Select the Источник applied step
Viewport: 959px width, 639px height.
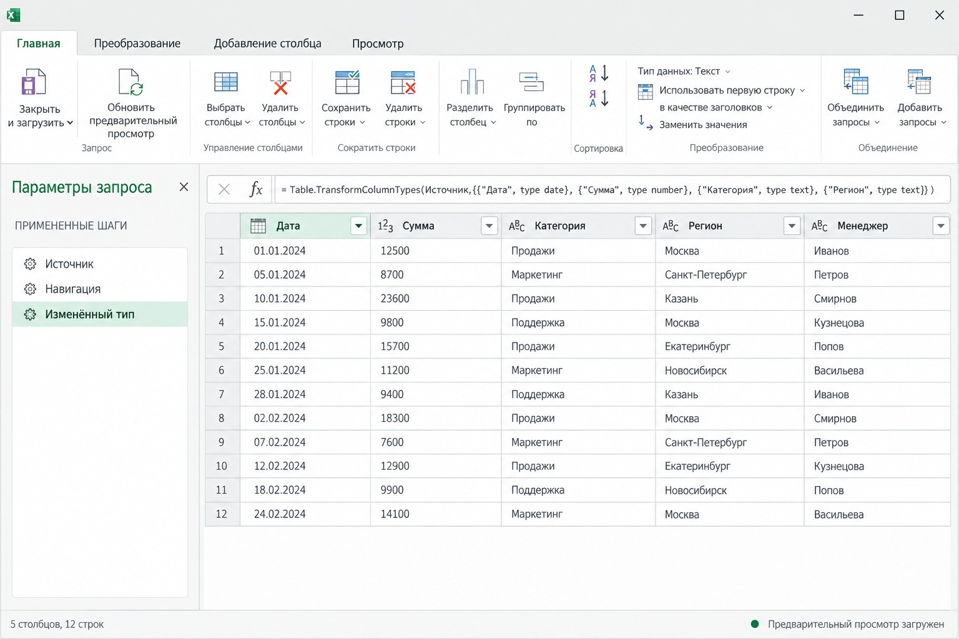coord(100,264)
